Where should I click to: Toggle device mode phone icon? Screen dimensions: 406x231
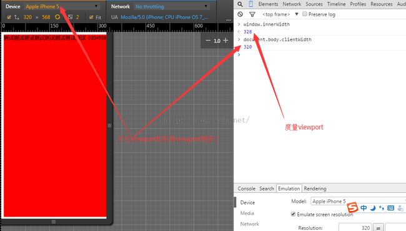click(x=250, y=4)
